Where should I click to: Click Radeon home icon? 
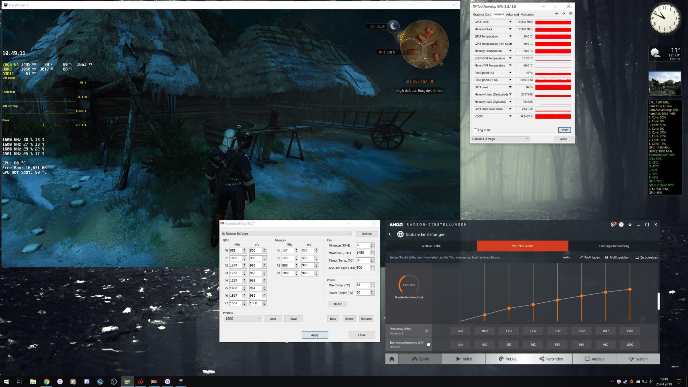pos(392,359)
